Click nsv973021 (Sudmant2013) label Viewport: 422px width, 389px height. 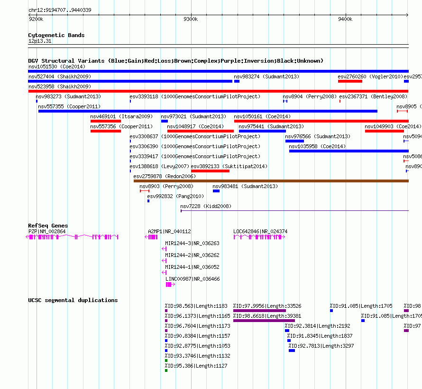click(193, 116)
